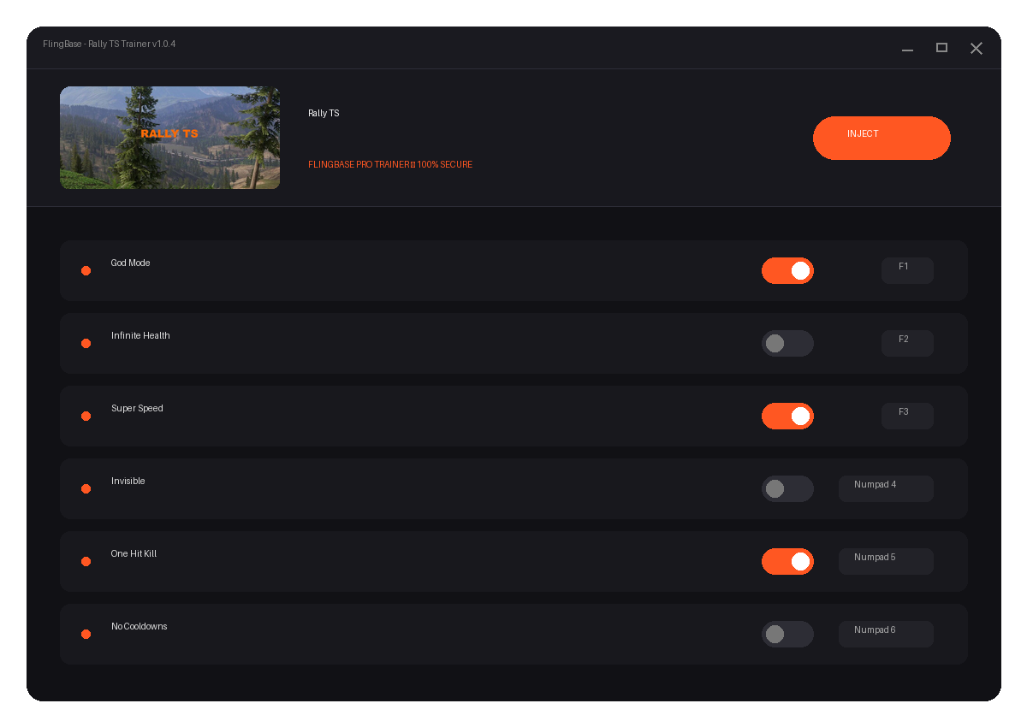
Task: Select the F3 hotkey binding
Action: (x=907, y=416)
